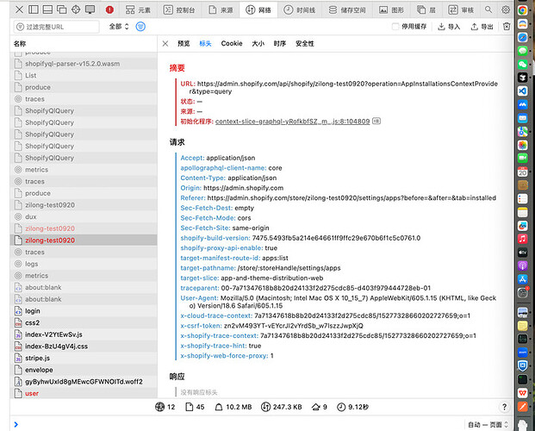Image resolution: width=535 pixels, height=431 pixels.
Task: Close the request detail pane
Action: (165, 43)
